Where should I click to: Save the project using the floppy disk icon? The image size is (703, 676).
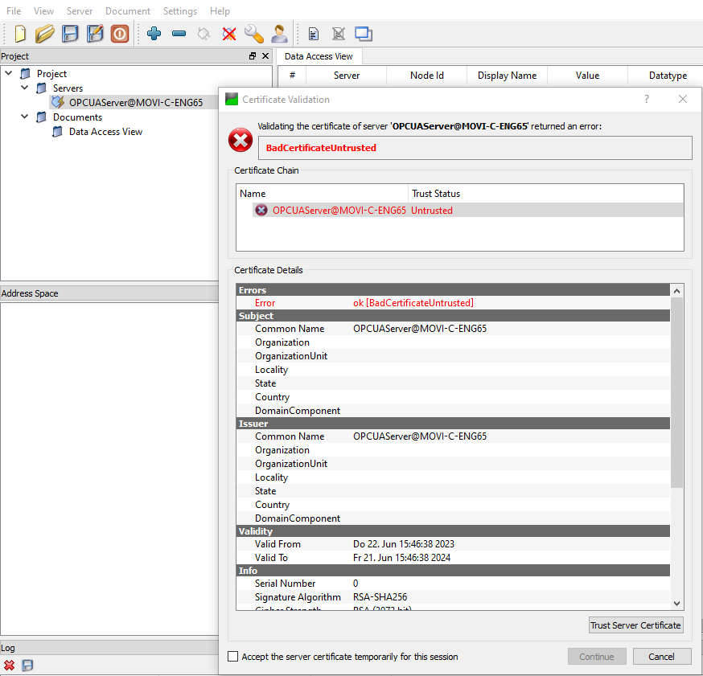(x=70, y=34)
